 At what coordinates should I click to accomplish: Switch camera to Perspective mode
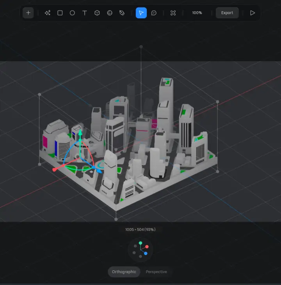[x=157, y=272]
